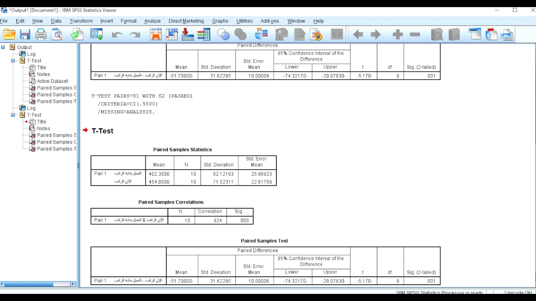Click the Print toolbar icon
The height and width of the screenshot is (301, 536).
click(41, 34)
